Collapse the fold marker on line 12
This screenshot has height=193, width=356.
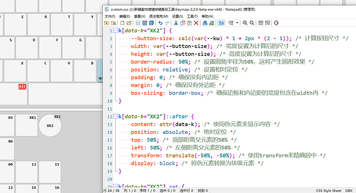(116, 116)
